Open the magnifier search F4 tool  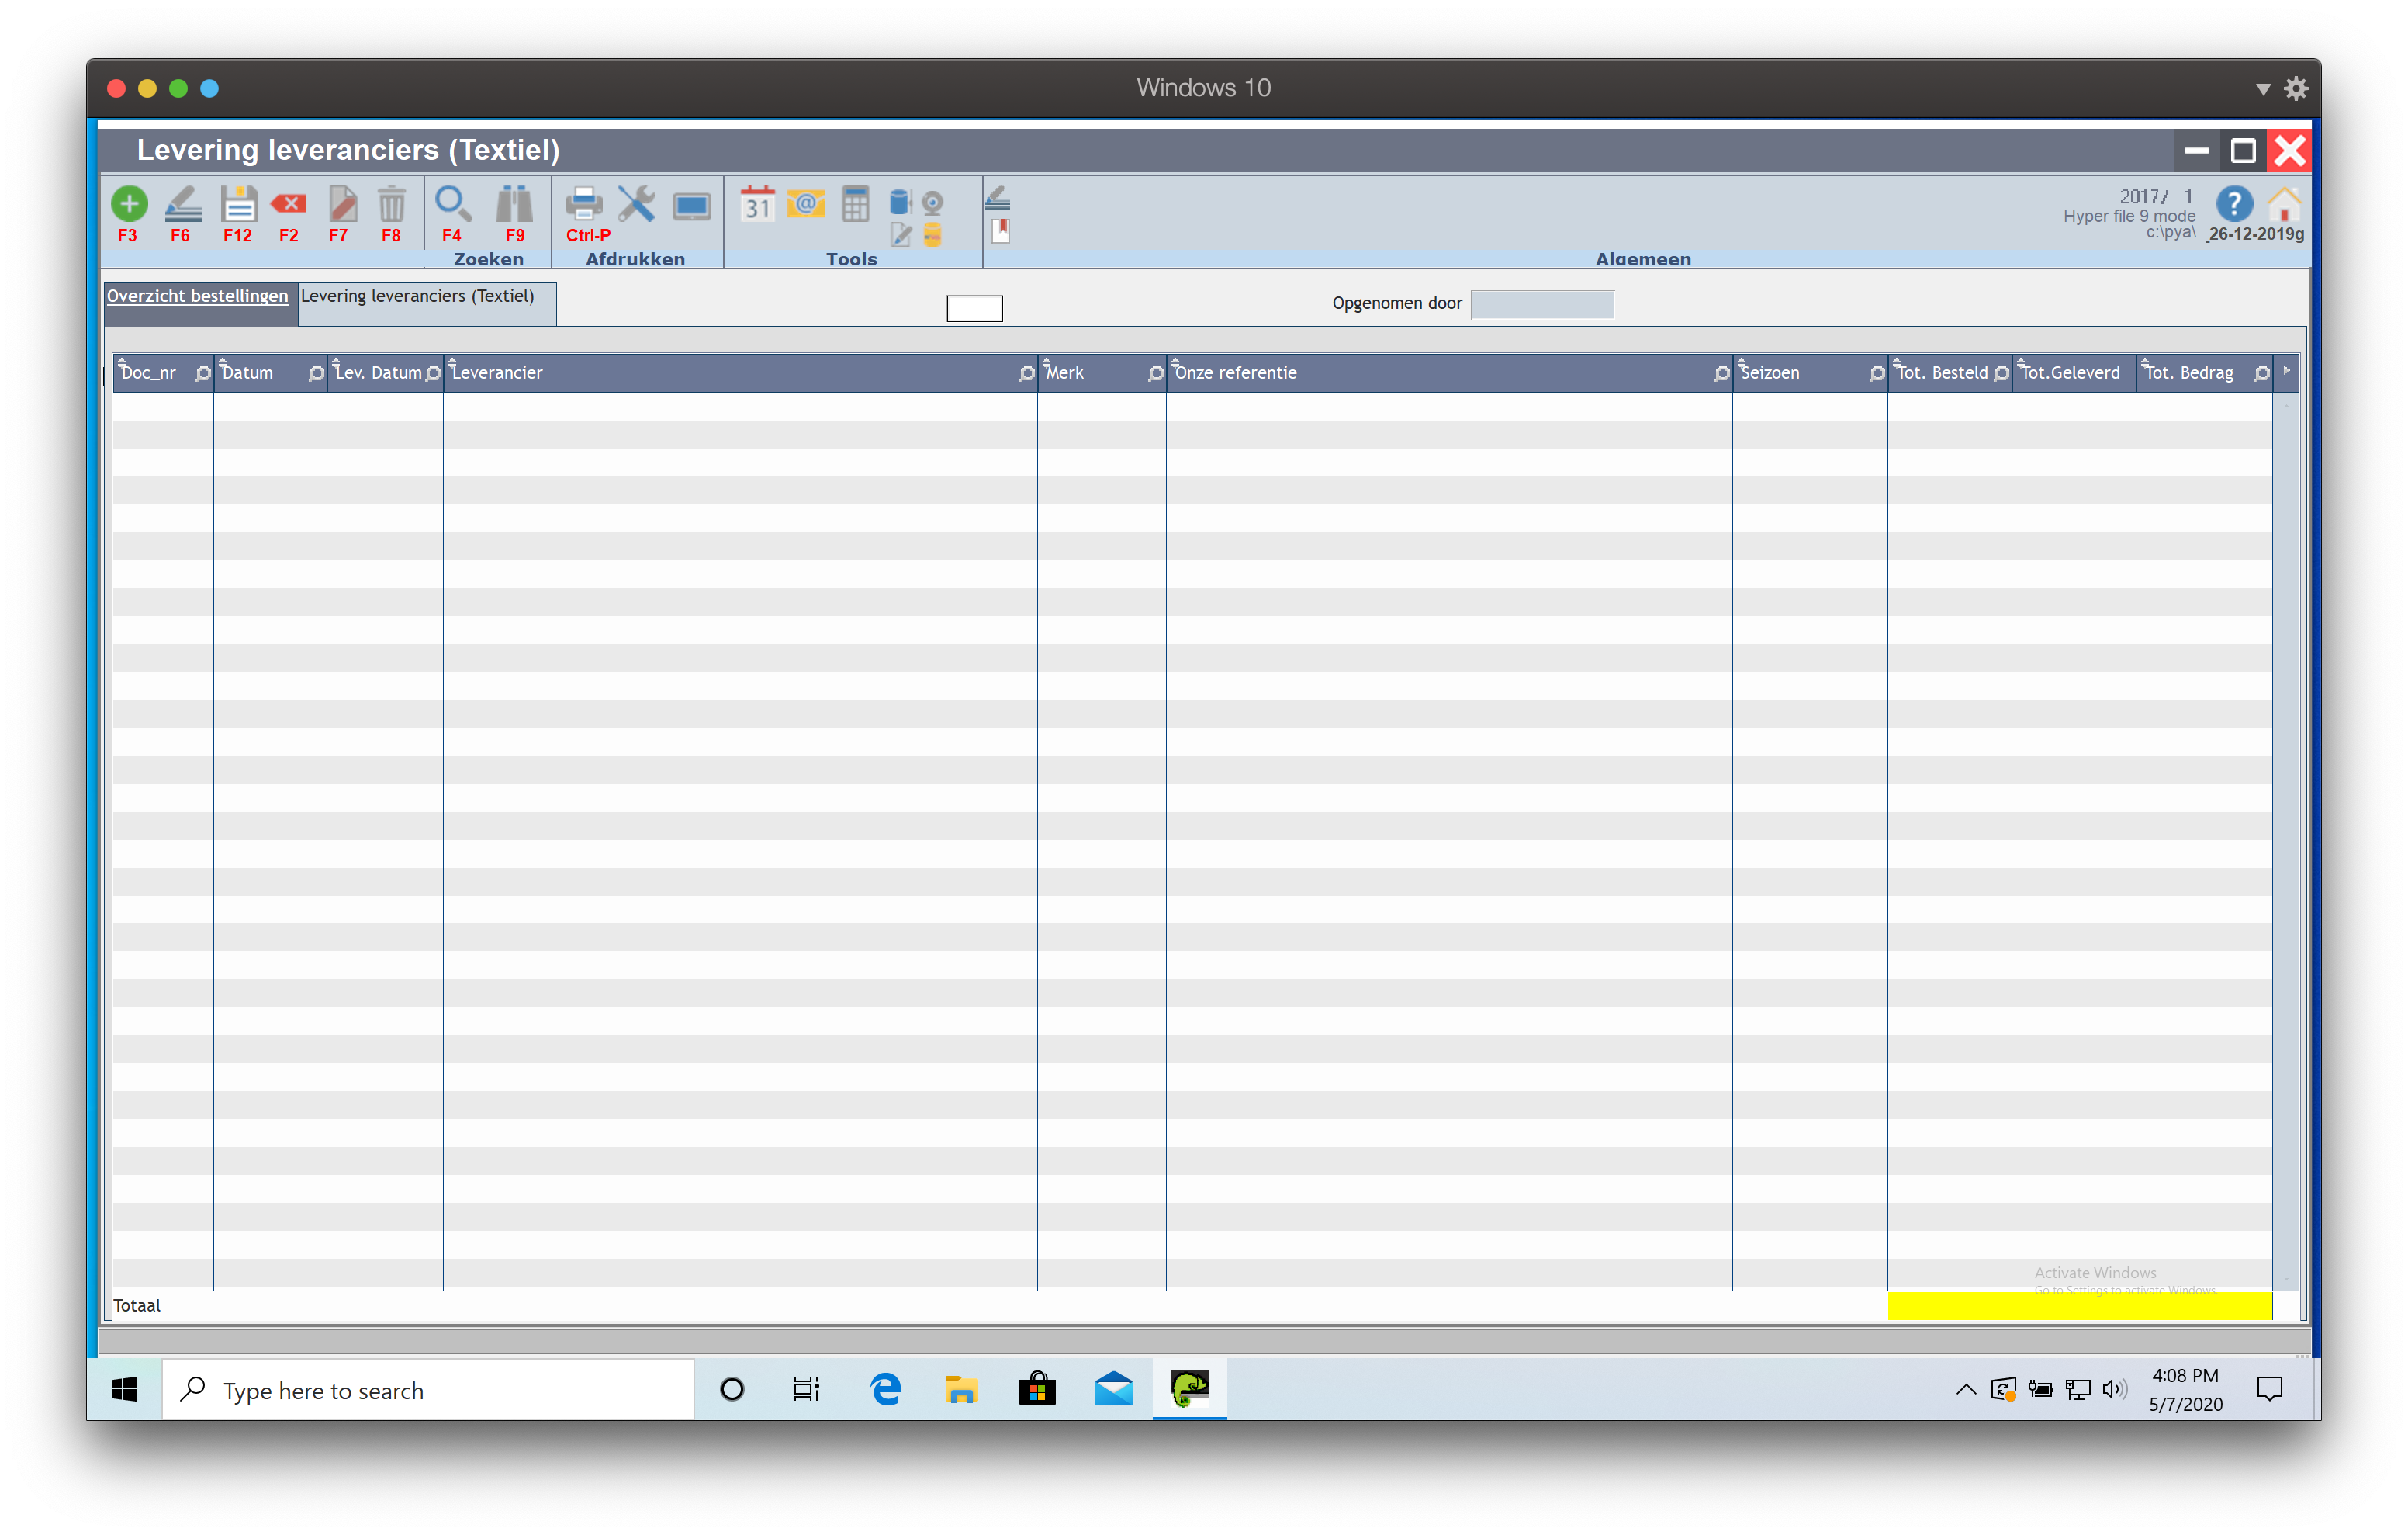(x=452, y=204)
